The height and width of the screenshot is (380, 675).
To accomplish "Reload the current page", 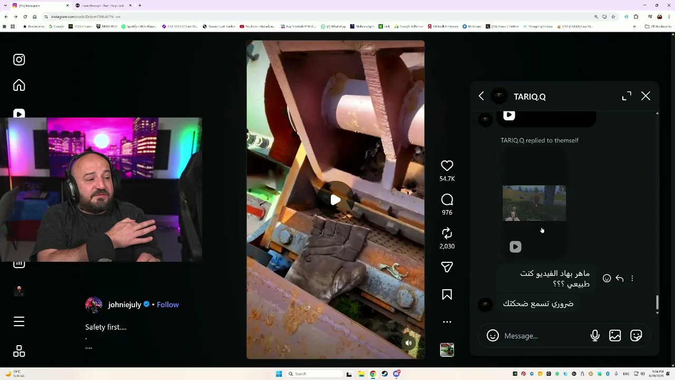I will [25, 17].
